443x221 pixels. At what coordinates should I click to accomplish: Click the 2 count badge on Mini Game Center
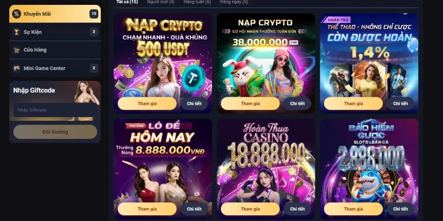[94, 68]
